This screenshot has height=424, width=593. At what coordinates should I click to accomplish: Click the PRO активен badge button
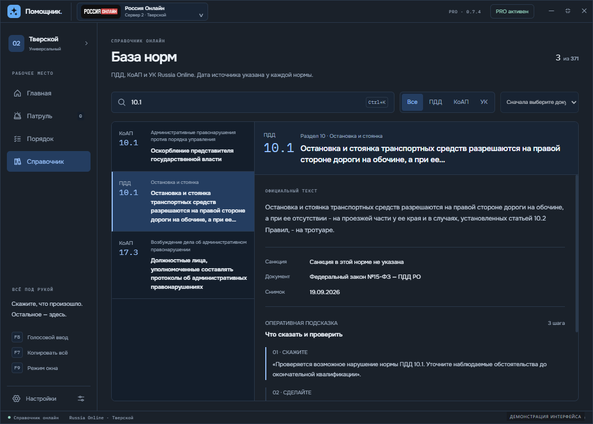click(511, 11)
